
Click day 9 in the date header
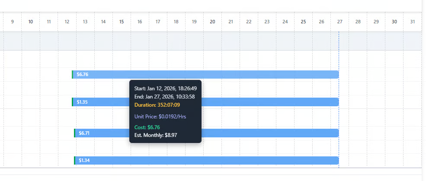(13, 22)
